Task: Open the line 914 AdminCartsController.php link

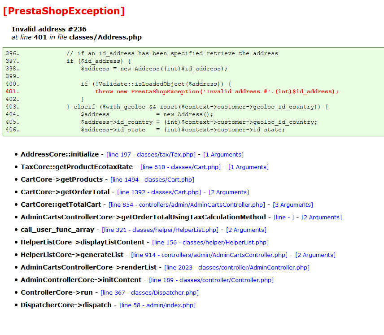Action: pos(209,255)
